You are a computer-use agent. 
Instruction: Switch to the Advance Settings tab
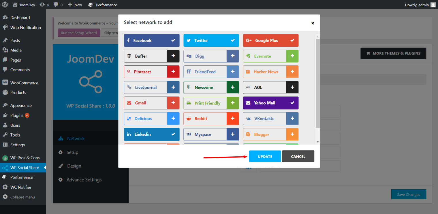point(91,180)
